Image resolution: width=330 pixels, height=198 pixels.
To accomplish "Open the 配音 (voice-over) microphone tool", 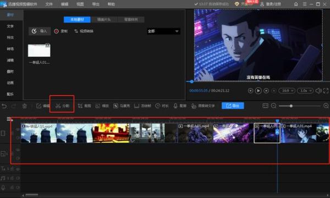I will tap(180, 106).
